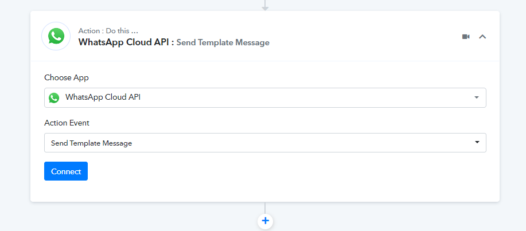Click the connector line above the plus button

(x=265, y=207)
